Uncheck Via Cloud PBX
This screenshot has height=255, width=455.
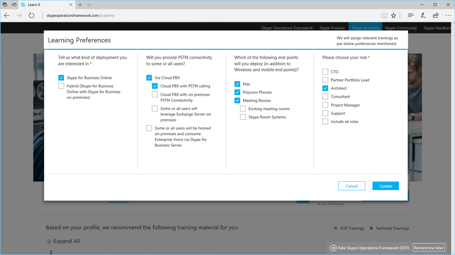coord(149,77)
